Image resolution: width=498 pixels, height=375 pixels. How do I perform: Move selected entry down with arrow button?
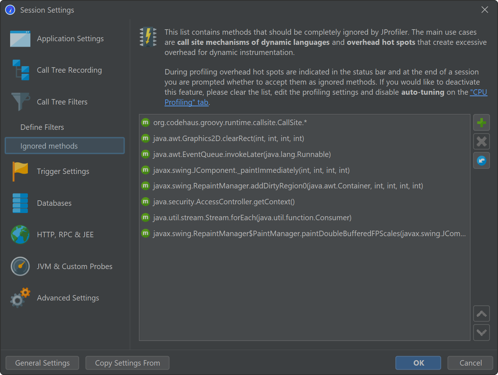(481, 332)
